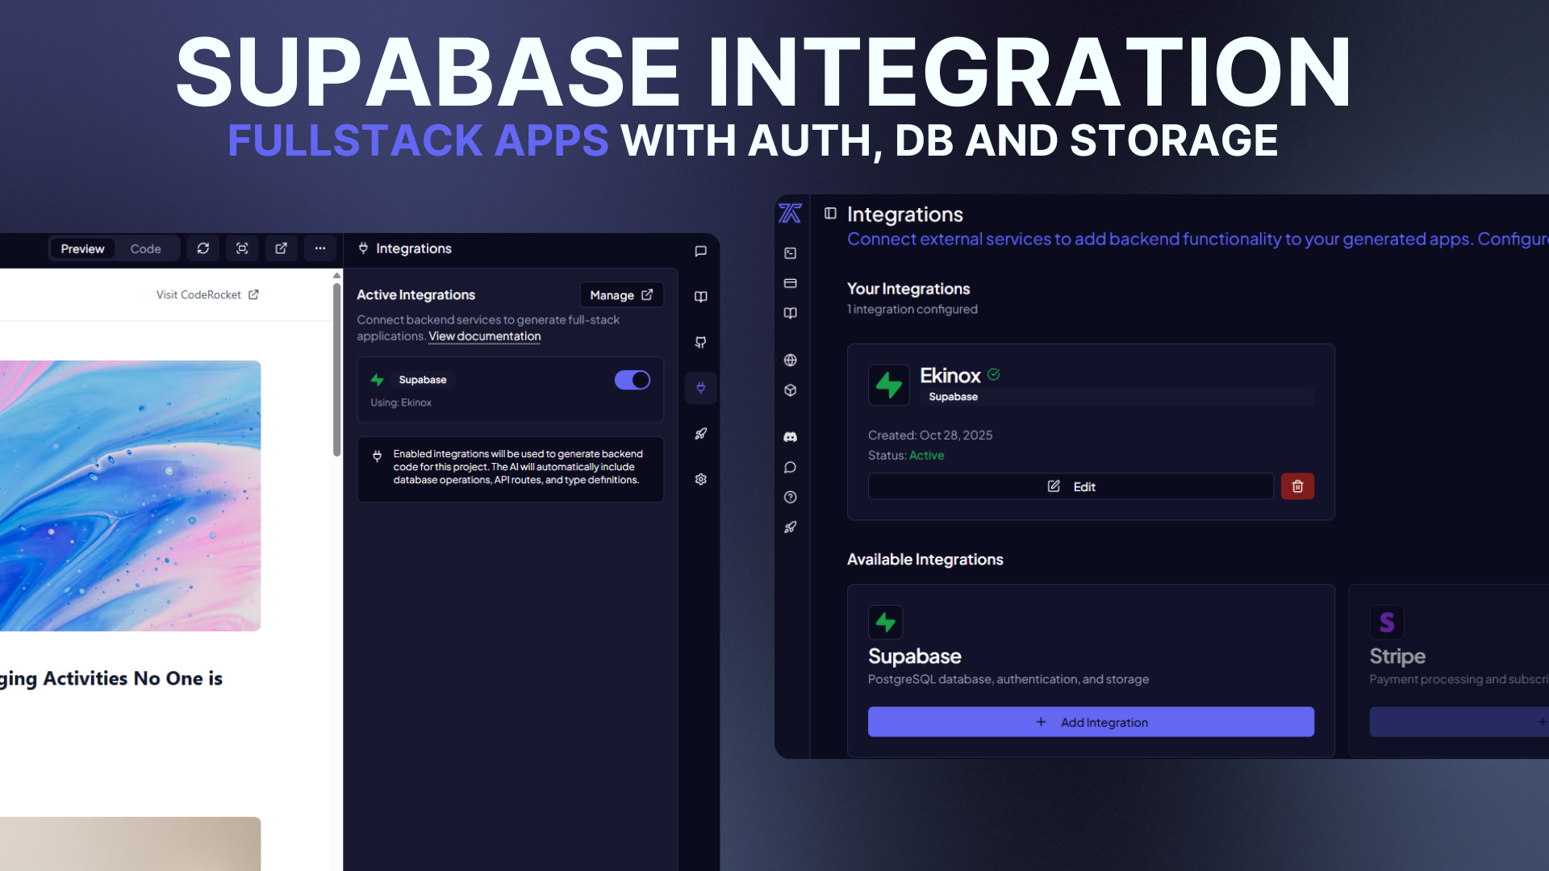Open the View documentation link
Screen dimensions: 1549x871
pyautogui.click(x=483, y=336)
